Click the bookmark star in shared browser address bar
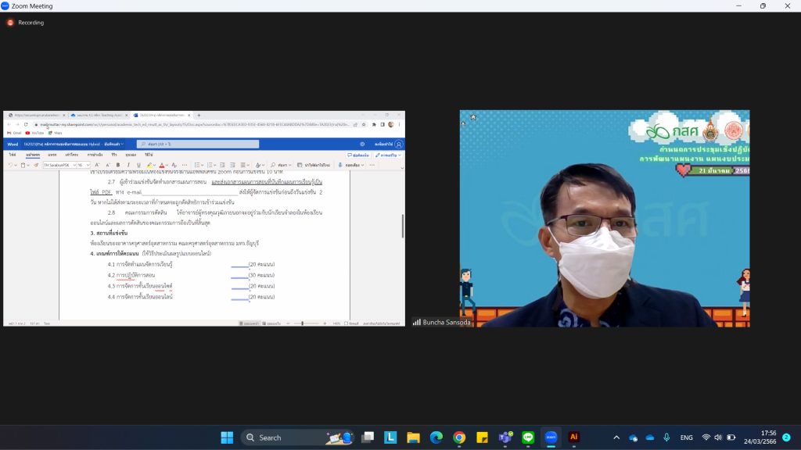The image size is (801, 450). pyautogui.click(x=364, y=124)
